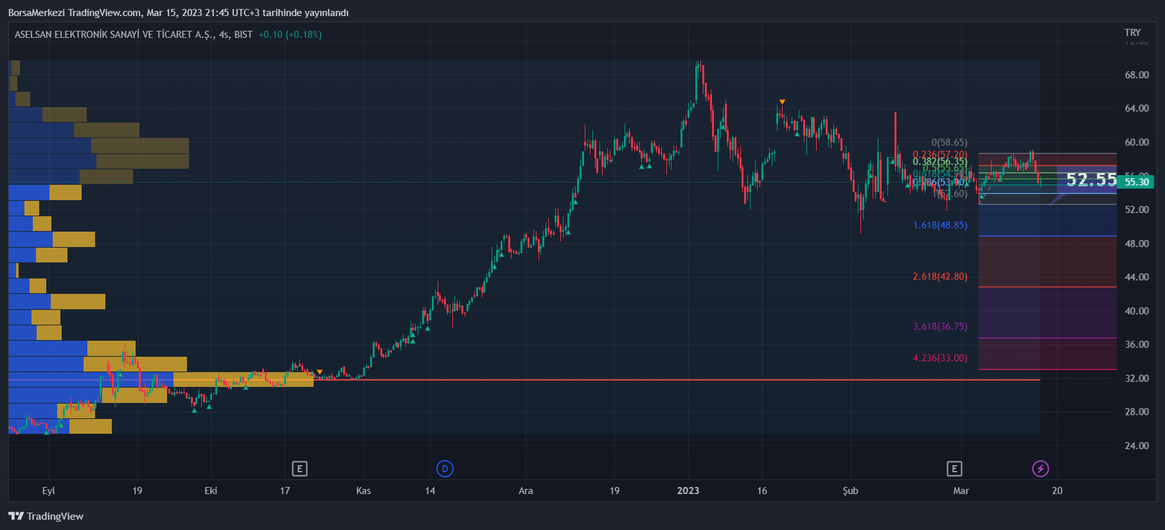The width and height of the screenshot is (1165, 530).
Task: Click the orange triangle marker on red support line
Action: click(x=320, y=372)
